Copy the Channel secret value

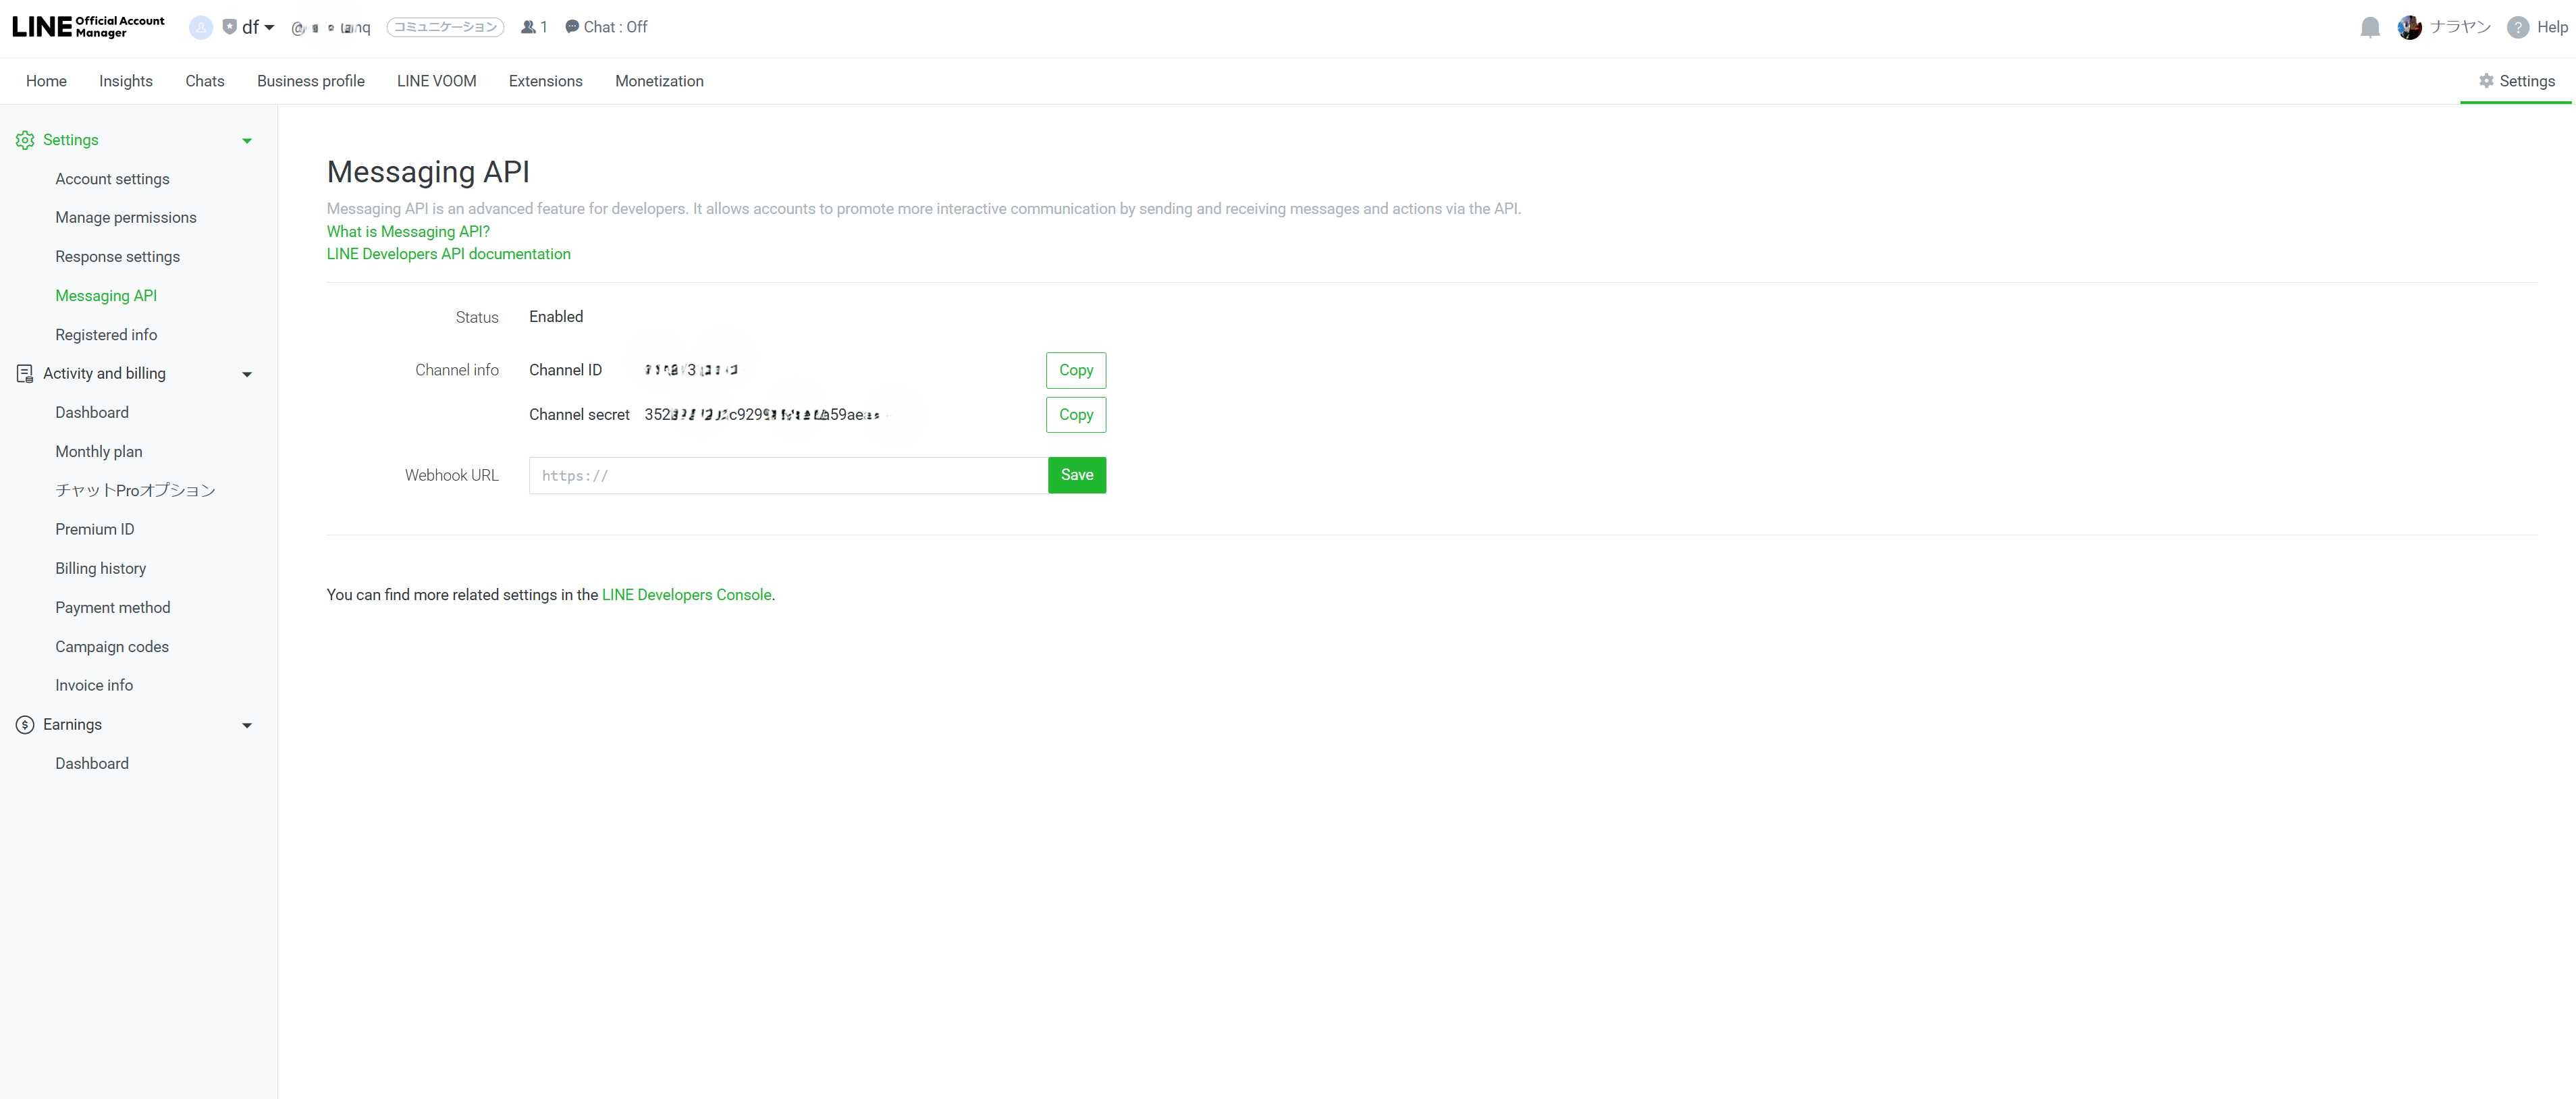click(1075, 415)
